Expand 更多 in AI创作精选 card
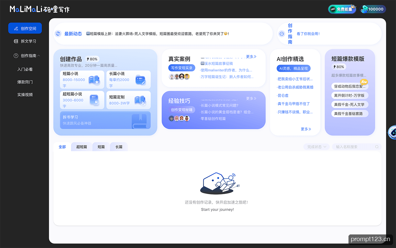This screenshot has height=248, width=396. (x=306, y=129)
